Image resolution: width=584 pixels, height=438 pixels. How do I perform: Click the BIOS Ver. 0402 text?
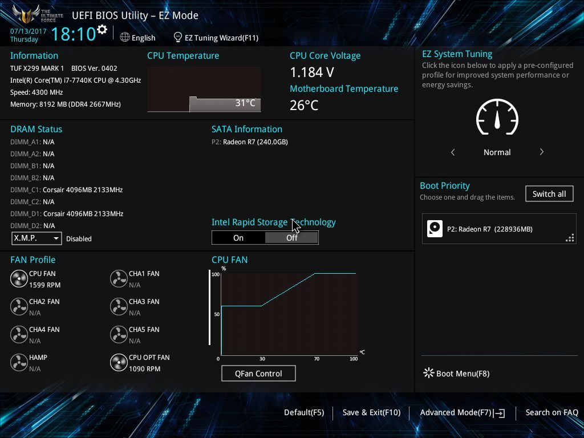pyautogui.click(x=94, y=68)
